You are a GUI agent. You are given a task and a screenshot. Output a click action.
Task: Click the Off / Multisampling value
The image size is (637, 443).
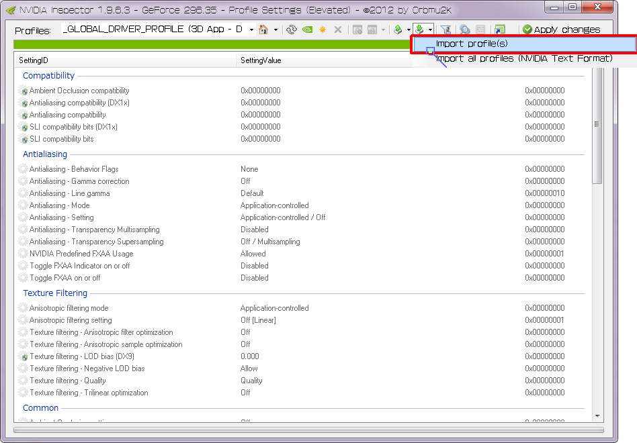(270, 242)
